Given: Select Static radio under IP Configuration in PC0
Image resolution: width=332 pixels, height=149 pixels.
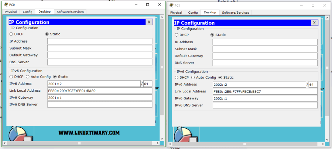Looking at the screenshot, I should (47, 34).
